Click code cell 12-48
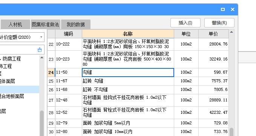This screenshot has width=256, height=136. click(x=69, y=100)
